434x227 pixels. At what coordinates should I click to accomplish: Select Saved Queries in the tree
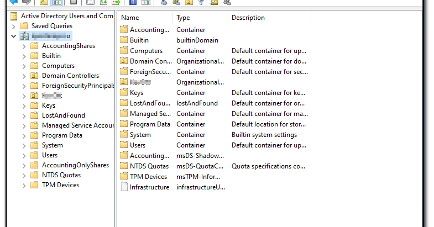52,26
